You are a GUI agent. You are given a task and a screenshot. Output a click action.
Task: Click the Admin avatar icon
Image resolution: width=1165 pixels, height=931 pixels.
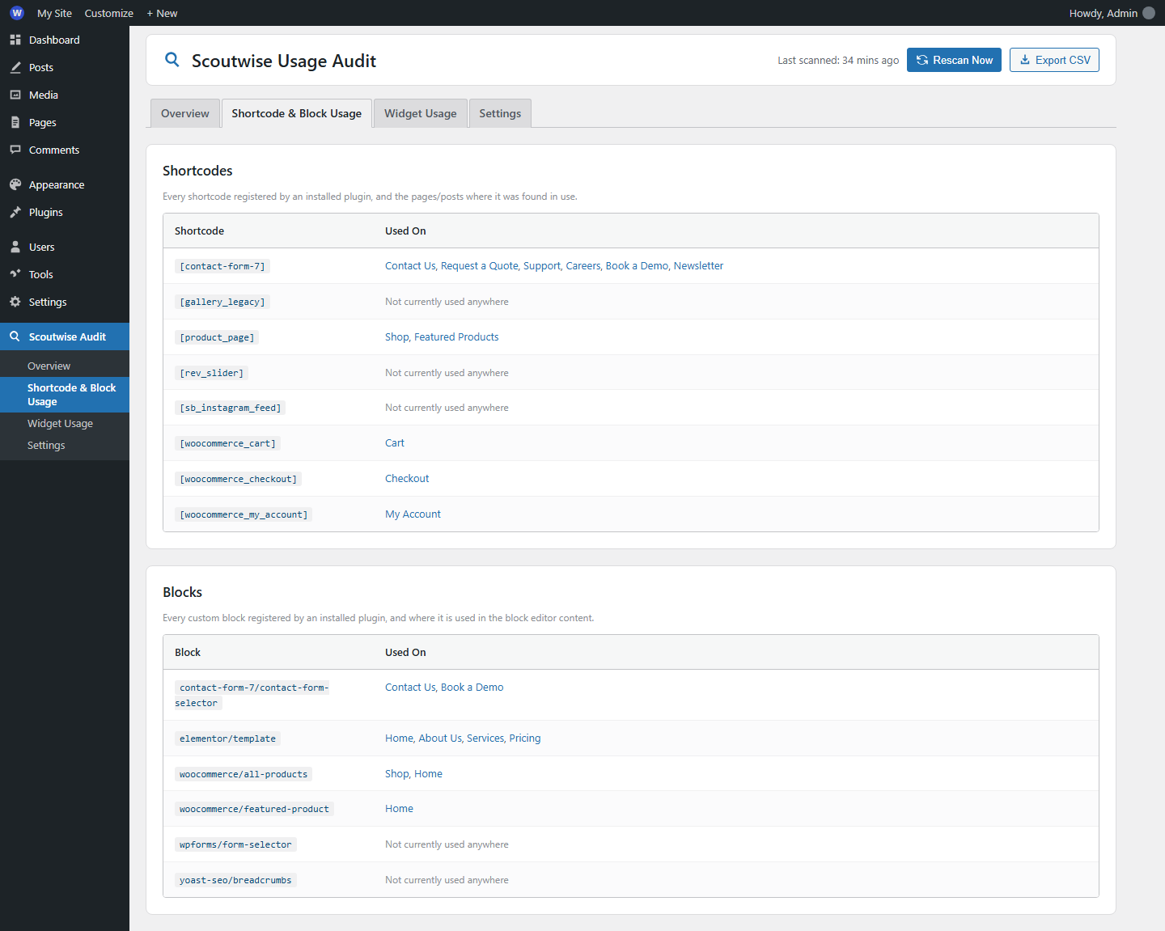(x=1149, y=13)
